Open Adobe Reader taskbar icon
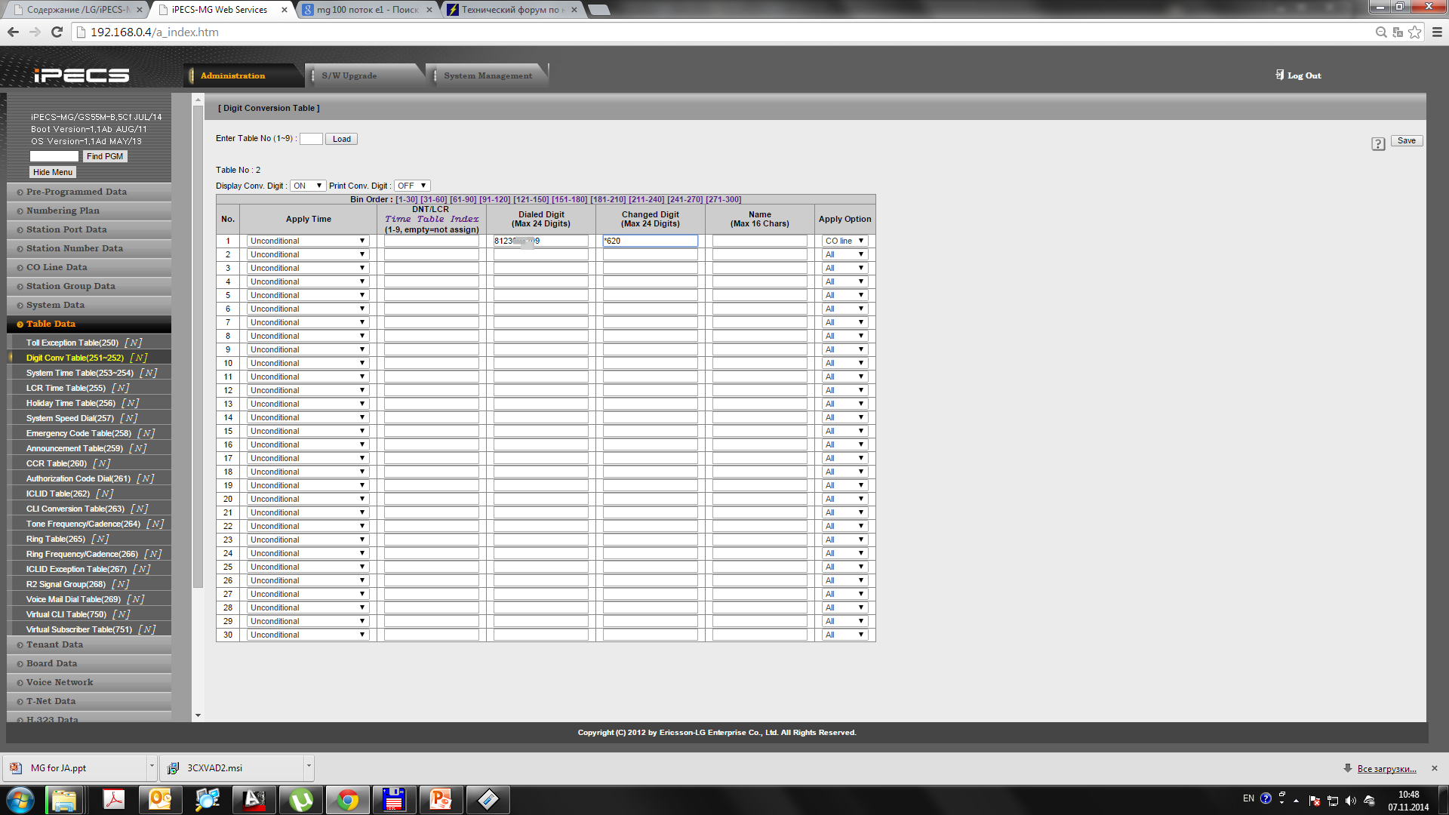 pyautogui.click(x=114, y=799)
